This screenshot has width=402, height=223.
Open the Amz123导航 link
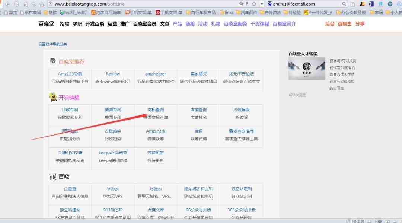70,74
